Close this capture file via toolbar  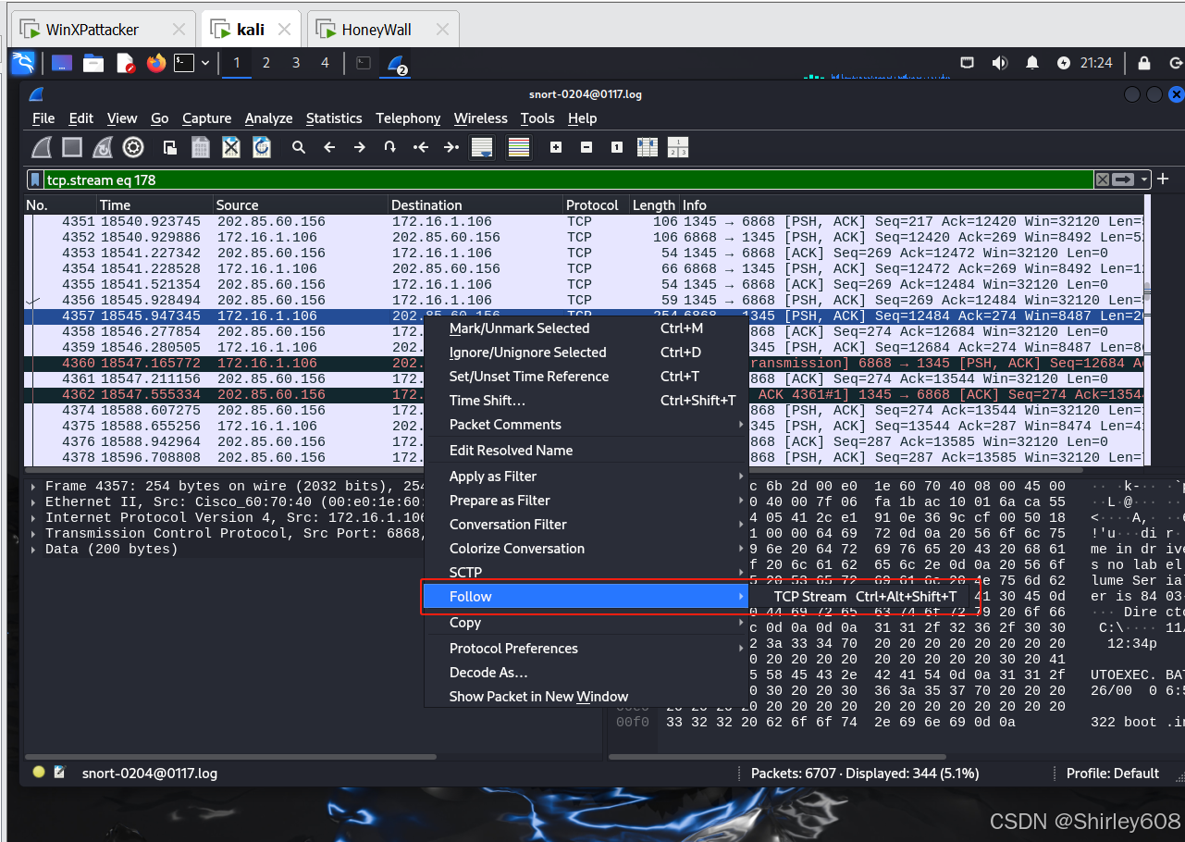(231, 147)
